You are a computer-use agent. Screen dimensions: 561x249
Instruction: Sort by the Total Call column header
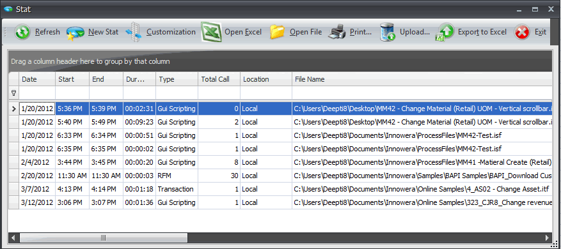(219, 79)
